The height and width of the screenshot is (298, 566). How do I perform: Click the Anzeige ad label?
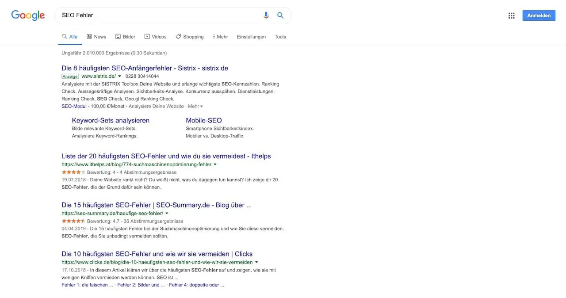[x=70, y=76]
